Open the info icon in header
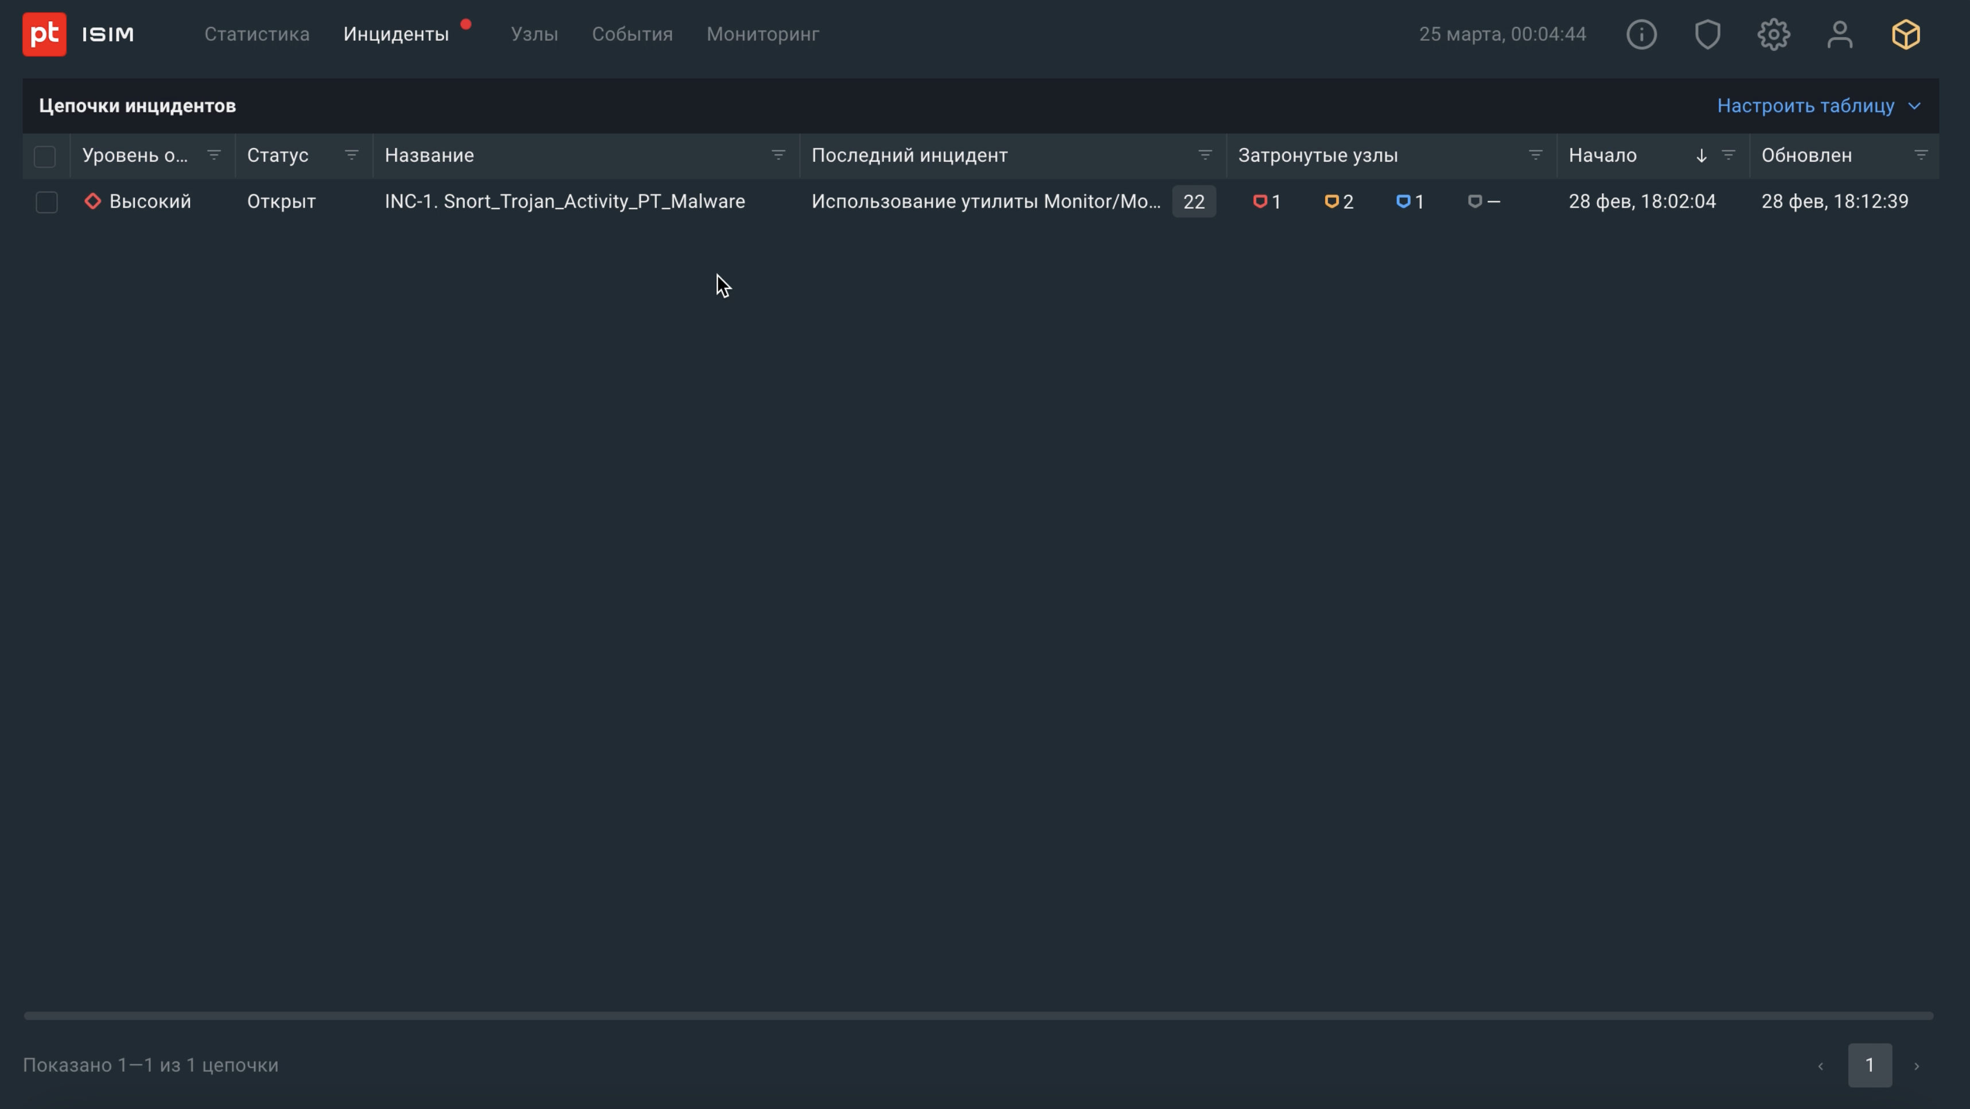 (x=1641, y=34)
